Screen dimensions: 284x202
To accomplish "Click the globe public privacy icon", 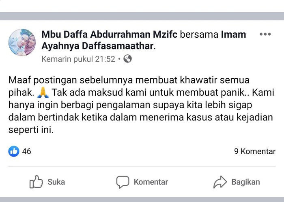I will coord(127,59).
